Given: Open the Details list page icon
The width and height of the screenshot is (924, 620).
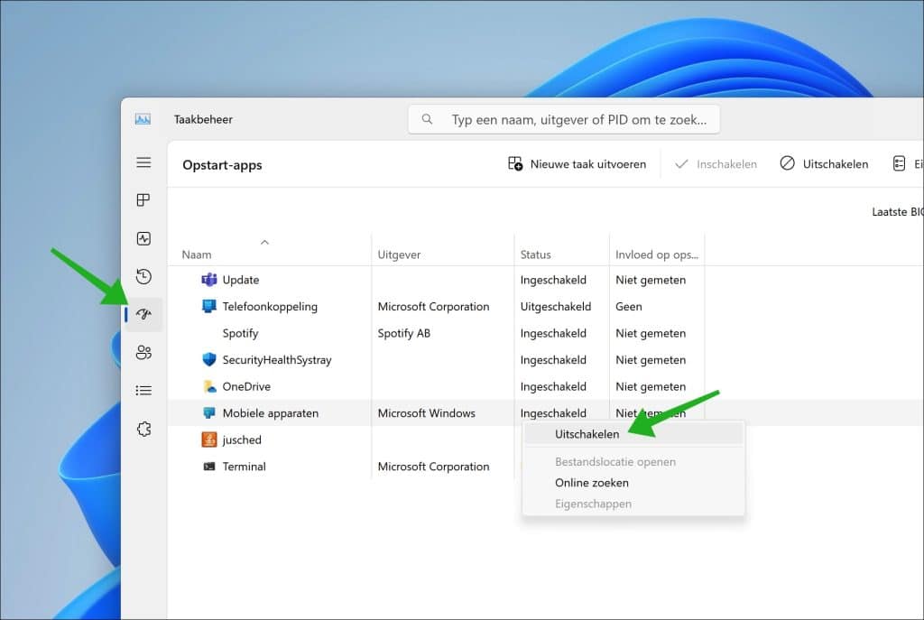Looking at the screenshot, I should coord(143,390).
